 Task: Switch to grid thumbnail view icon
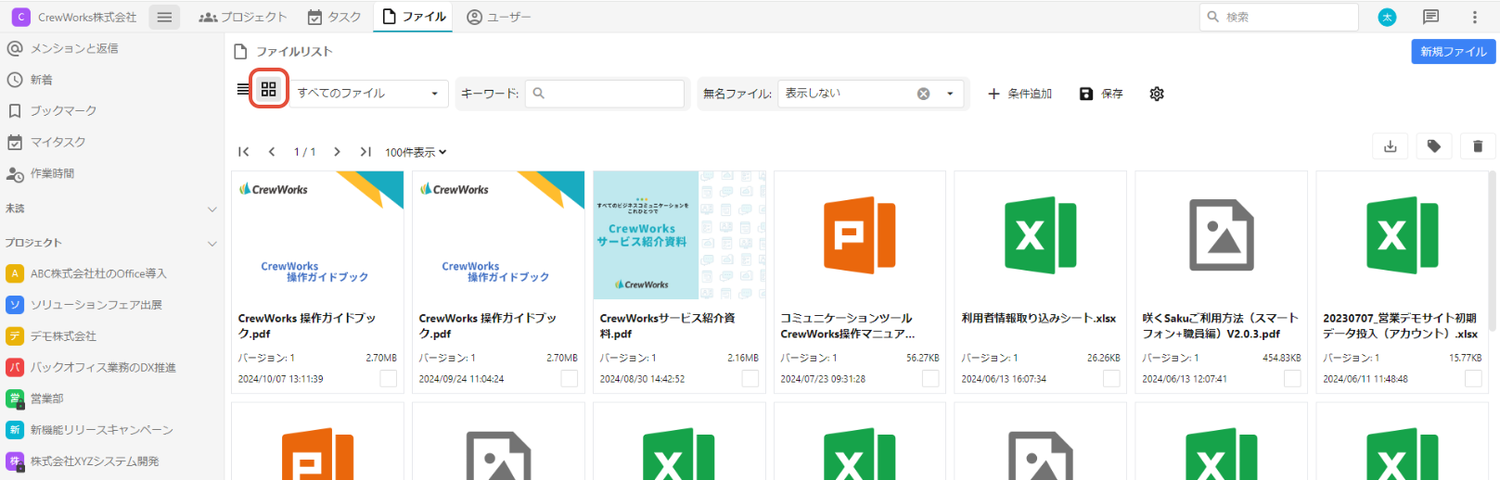[x=269, y=89]
